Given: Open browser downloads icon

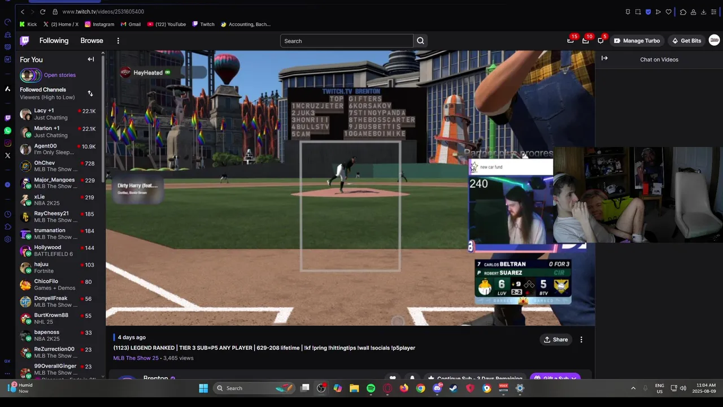Looking at the screenshot, I should point(703,12).
